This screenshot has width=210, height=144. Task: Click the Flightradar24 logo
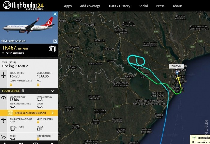[x=23, y=6]
